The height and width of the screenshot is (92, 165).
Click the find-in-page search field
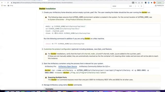pyautogui.click(x=120, y=6)
